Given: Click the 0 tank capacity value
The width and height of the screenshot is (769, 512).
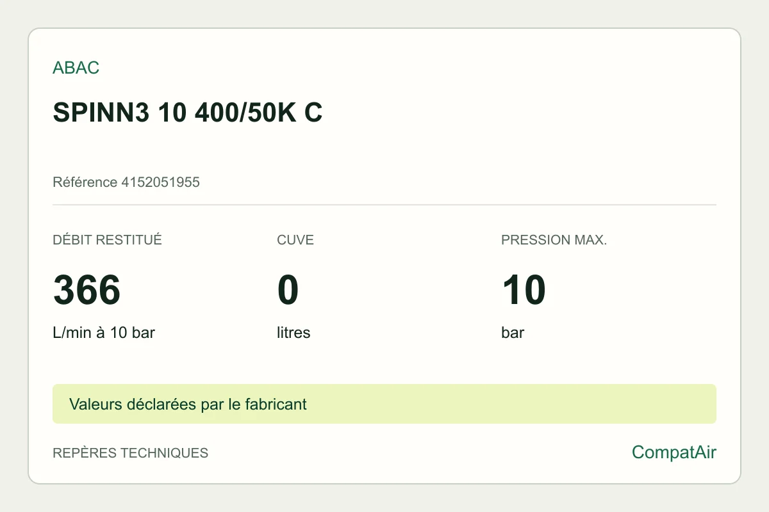Looking at the screenshot, I should point(288,290).
